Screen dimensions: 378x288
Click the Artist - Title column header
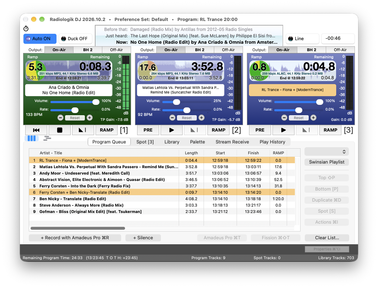click(104, 153)
